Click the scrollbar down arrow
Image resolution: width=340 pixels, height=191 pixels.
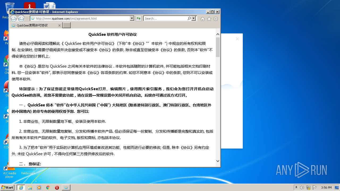[218, 161]
